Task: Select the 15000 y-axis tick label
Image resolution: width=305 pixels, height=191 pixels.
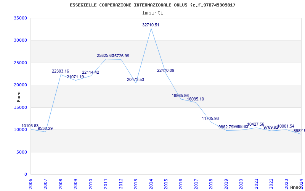Action: coord(20,107)
